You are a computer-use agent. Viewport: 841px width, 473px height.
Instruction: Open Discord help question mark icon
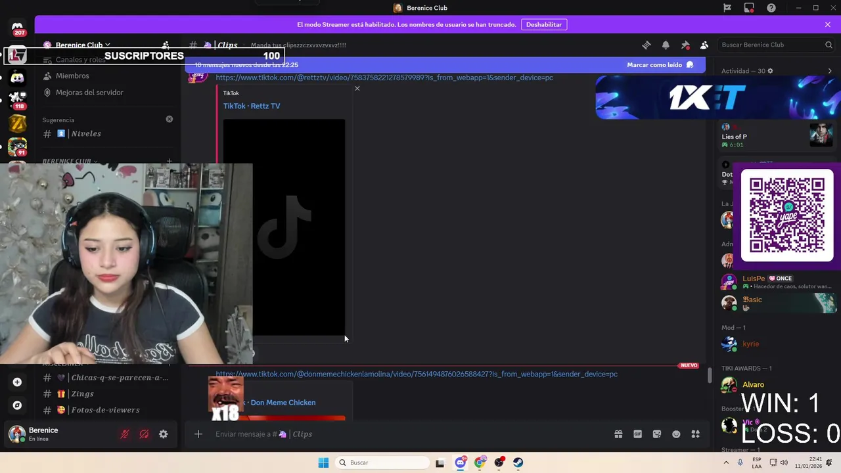771,8
